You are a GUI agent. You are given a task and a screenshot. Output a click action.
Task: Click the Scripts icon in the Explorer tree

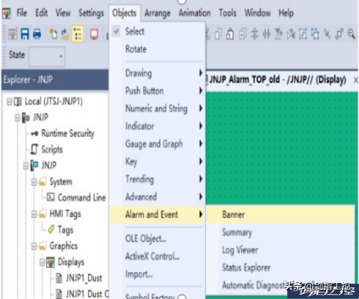click(34, 150)
